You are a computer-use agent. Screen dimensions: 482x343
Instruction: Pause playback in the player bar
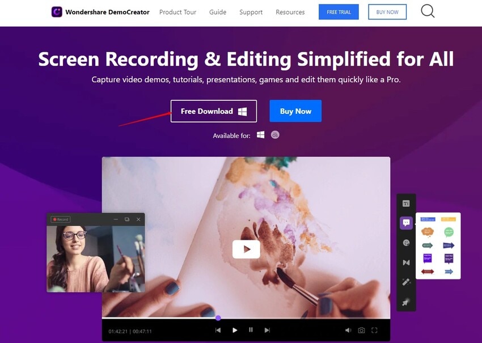pyautogui.click(x=251, y=330)
